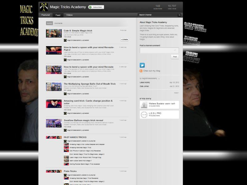Open How to bend a spoon Reveale- Part 2 title

89,48
